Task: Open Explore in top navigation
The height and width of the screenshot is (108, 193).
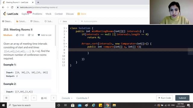Action: point(25,14)
